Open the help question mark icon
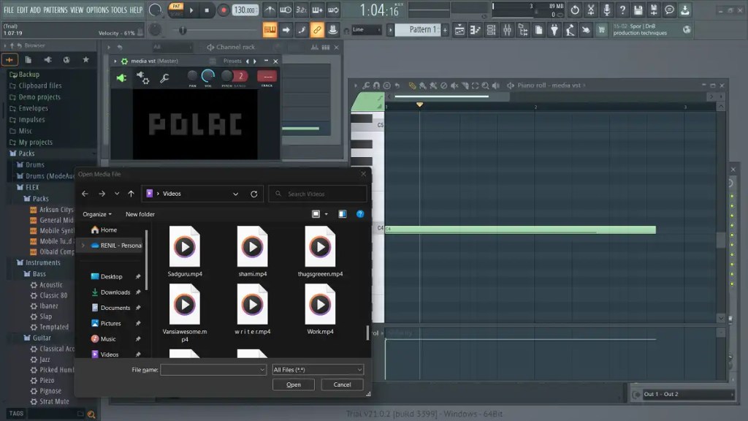The image size is (748, 421). [622, 10]
